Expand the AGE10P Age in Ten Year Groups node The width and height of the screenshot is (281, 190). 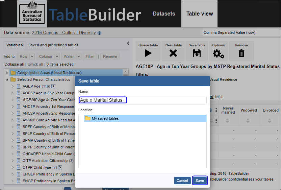pos(12,100)
